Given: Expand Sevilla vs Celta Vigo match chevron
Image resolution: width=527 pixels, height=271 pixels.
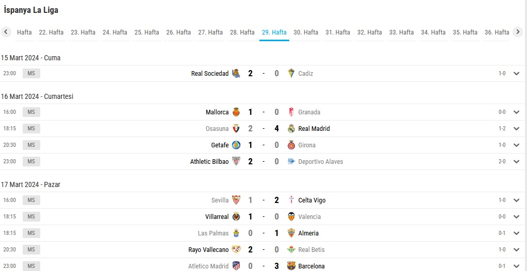Looking at the screenshot, I should tap(517, 200).
